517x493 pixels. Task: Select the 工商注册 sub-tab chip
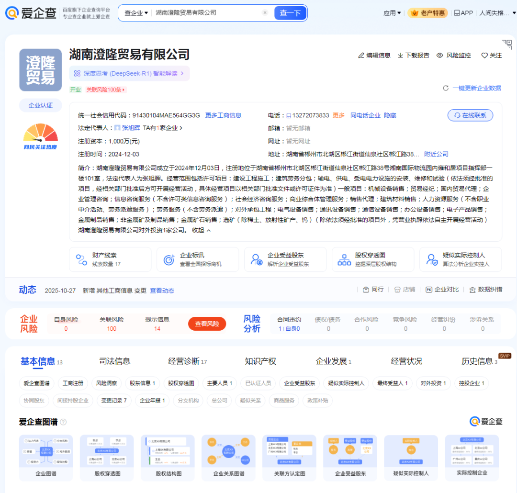[x=73, y=383]
